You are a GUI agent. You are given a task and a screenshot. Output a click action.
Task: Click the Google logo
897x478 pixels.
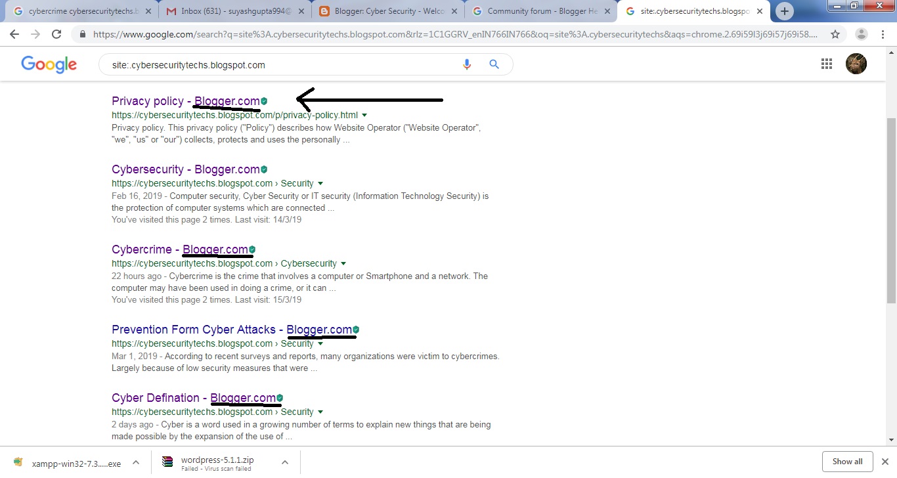pyautogui.click(x=49, y=64)
